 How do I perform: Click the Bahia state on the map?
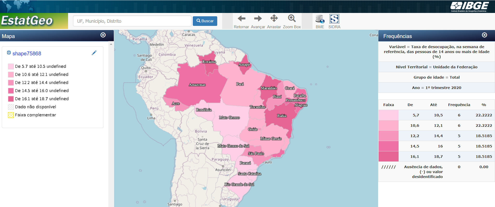pos(282,116)
